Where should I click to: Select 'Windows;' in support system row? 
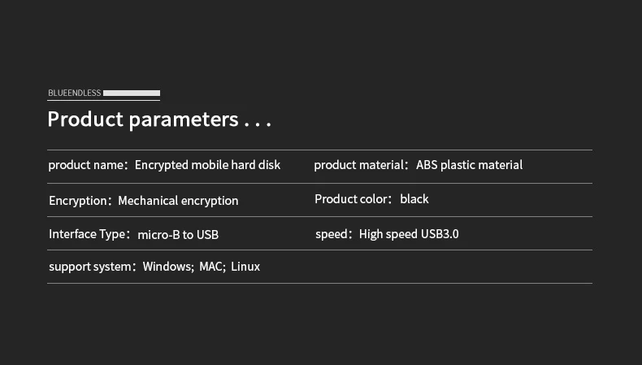click(x=168, y=267)
